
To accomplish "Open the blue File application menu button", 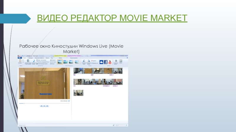I will point(20,58).
